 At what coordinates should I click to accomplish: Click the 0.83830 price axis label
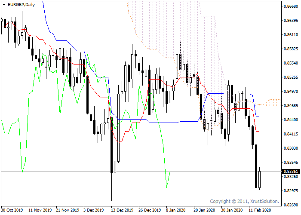[x=291, y=148]
